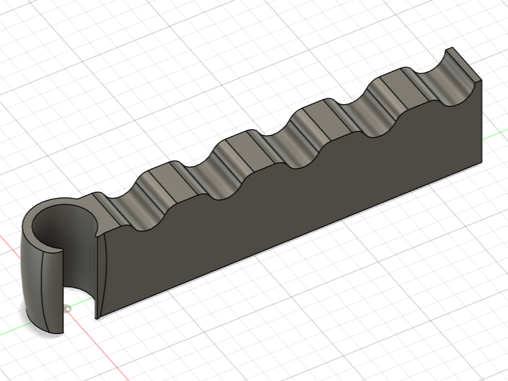The image size is (508, 381).
Task: Click the origin point where the axes meet
Action: [67, 308]
